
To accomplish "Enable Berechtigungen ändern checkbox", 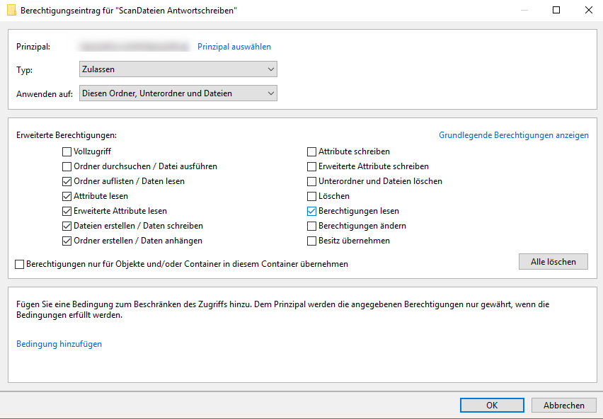I will click(x=312, y=226).
